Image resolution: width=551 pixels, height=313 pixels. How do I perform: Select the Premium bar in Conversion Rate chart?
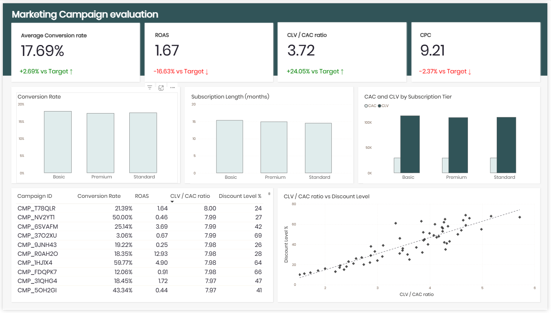(100, 143)
